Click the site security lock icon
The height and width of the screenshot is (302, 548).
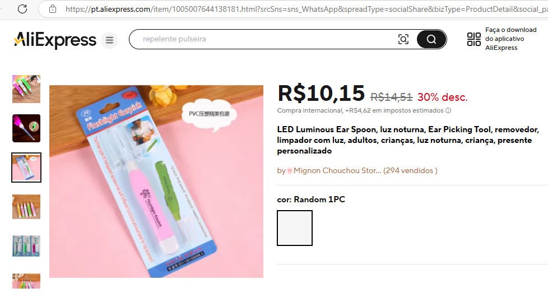point(53,9)
